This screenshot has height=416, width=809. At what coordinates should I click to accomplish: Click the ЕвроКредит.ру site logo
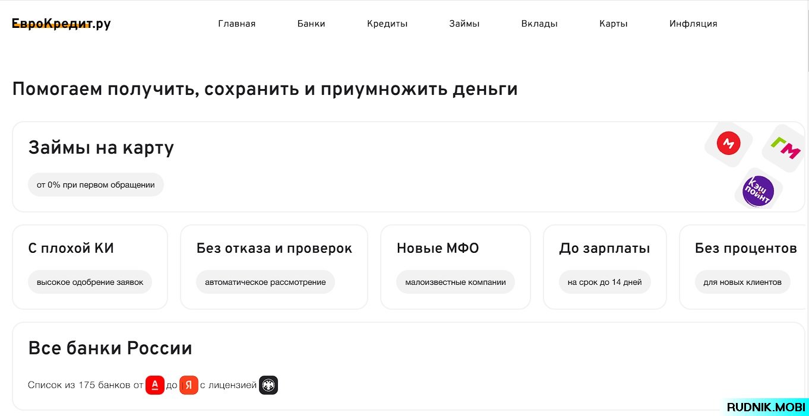coord(61,24)
